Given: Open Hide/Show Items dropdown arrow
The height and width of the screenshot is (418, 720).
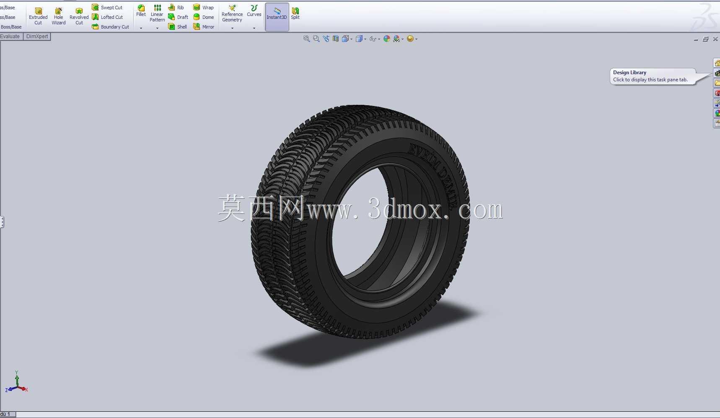Looking at the screenshot, I should click(x=379, y=39).
